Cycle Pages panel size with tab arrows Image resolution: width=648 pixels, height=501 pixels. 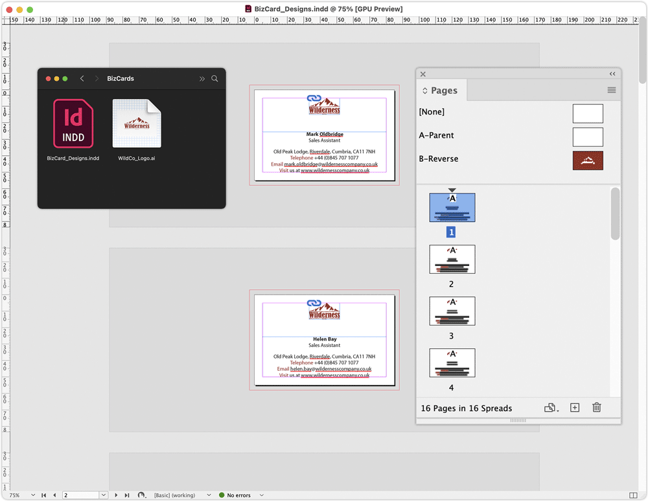[x=425, y=91]
